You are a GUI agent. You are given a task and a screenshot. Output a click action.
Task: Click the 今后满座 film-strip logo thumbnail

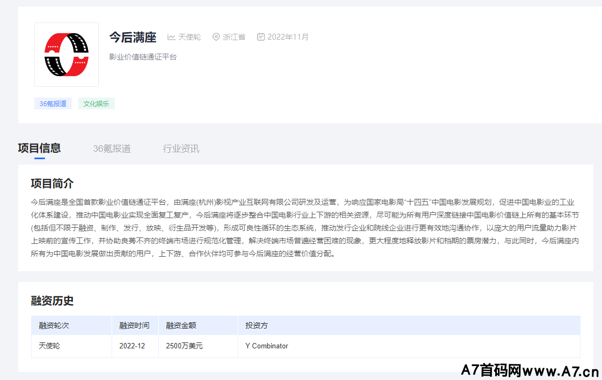point(67,55)
